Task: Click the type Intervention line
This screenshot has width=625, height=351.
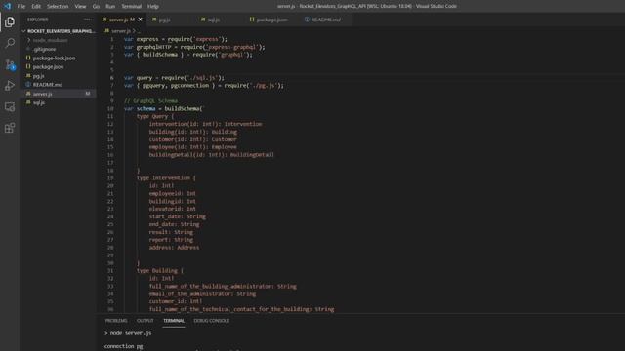Action: click(166, 177)
